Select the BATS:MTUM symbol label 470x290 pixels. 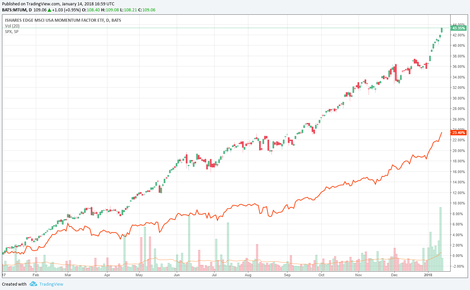point(14,10)
